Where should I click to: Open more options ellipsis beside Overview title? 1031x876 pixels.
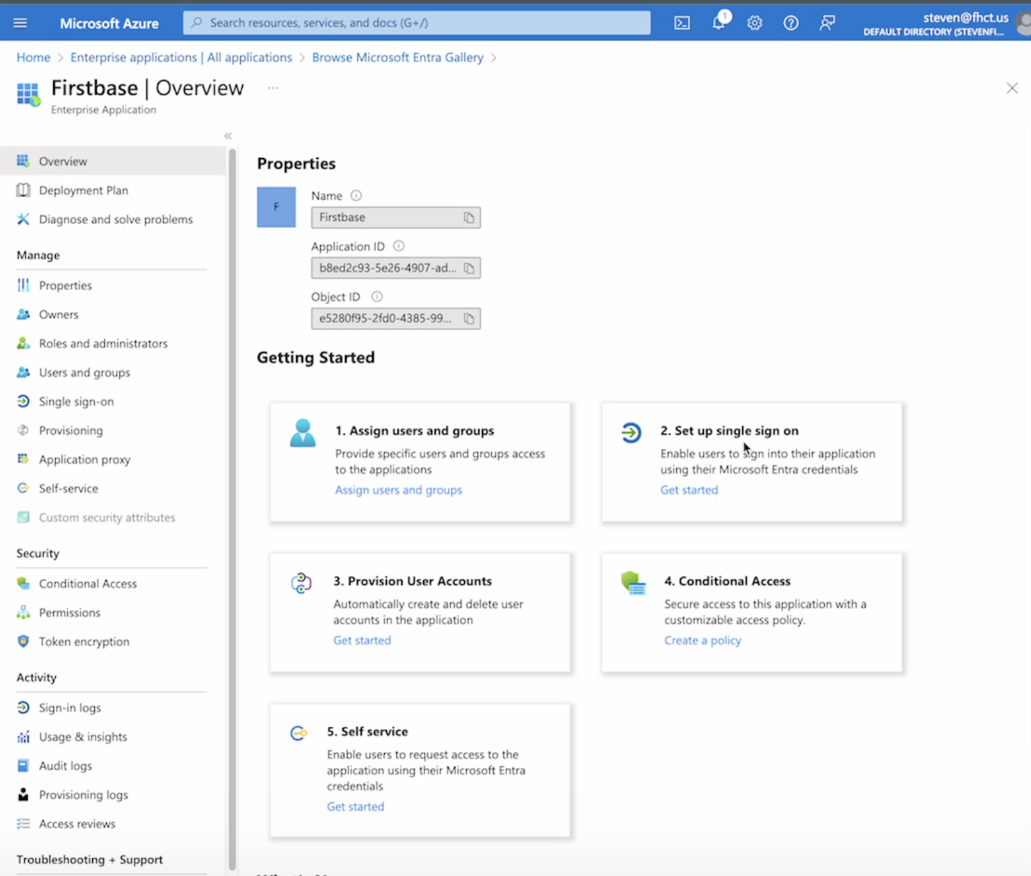[273, 88]
